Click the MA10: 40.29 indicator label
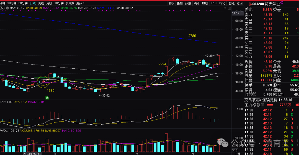This screenshot has width=299, height=155. (33, 8)
